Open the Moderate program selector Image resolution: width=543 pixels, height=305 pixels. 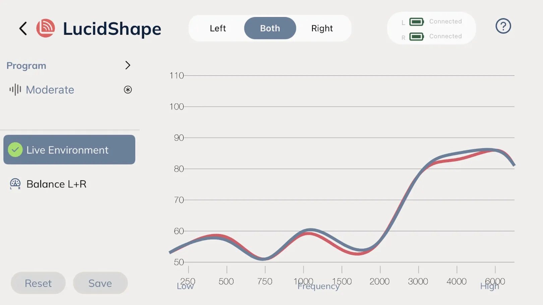[69, 89]
